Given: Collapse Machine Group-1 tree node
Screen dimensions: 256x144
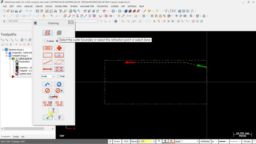Looking at the screenshot, I should coord(3,50).
